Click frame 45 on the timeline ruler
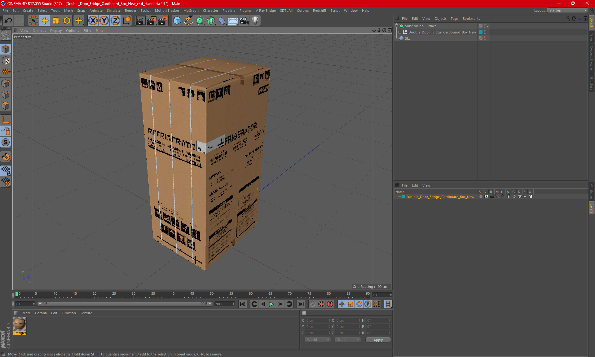Image resolution: width=595 pixels, height=357 pixels. [192, 294]
